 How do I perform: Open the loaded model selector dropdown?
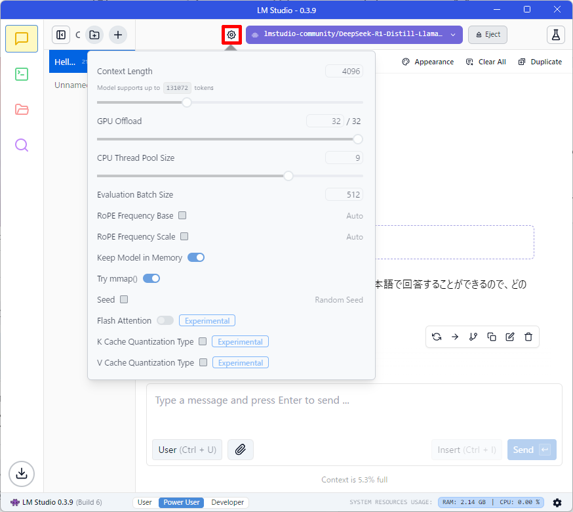(354, 35)
